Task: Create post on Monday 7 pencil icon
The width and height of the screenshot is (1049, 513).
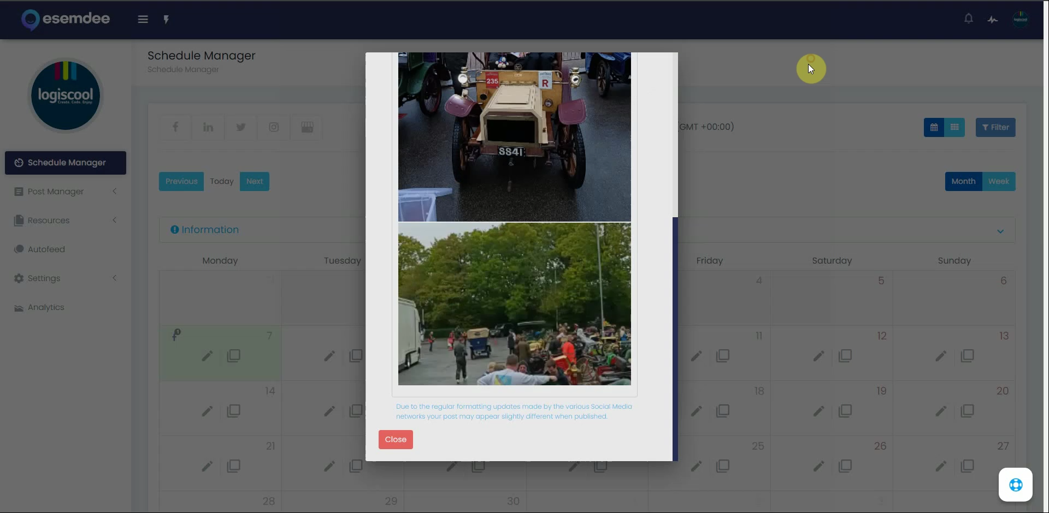Action: pyautogui.click(x=207, y=356)
